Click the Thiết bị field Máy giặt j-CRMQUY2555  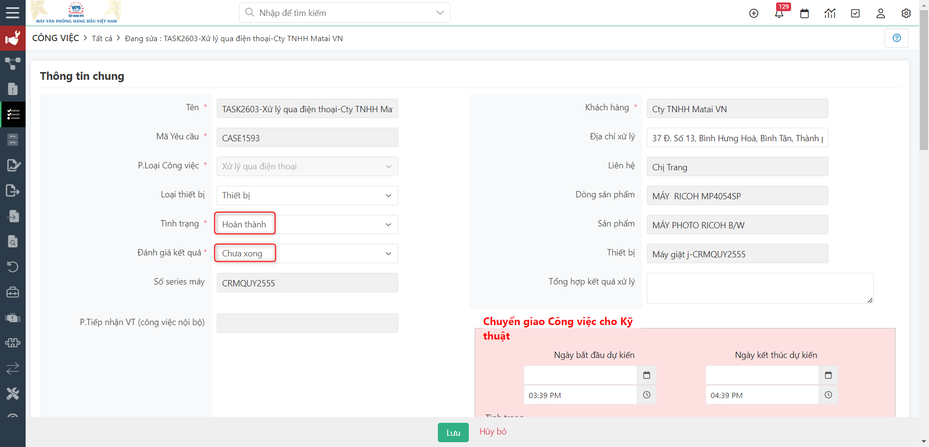(737, 254)
